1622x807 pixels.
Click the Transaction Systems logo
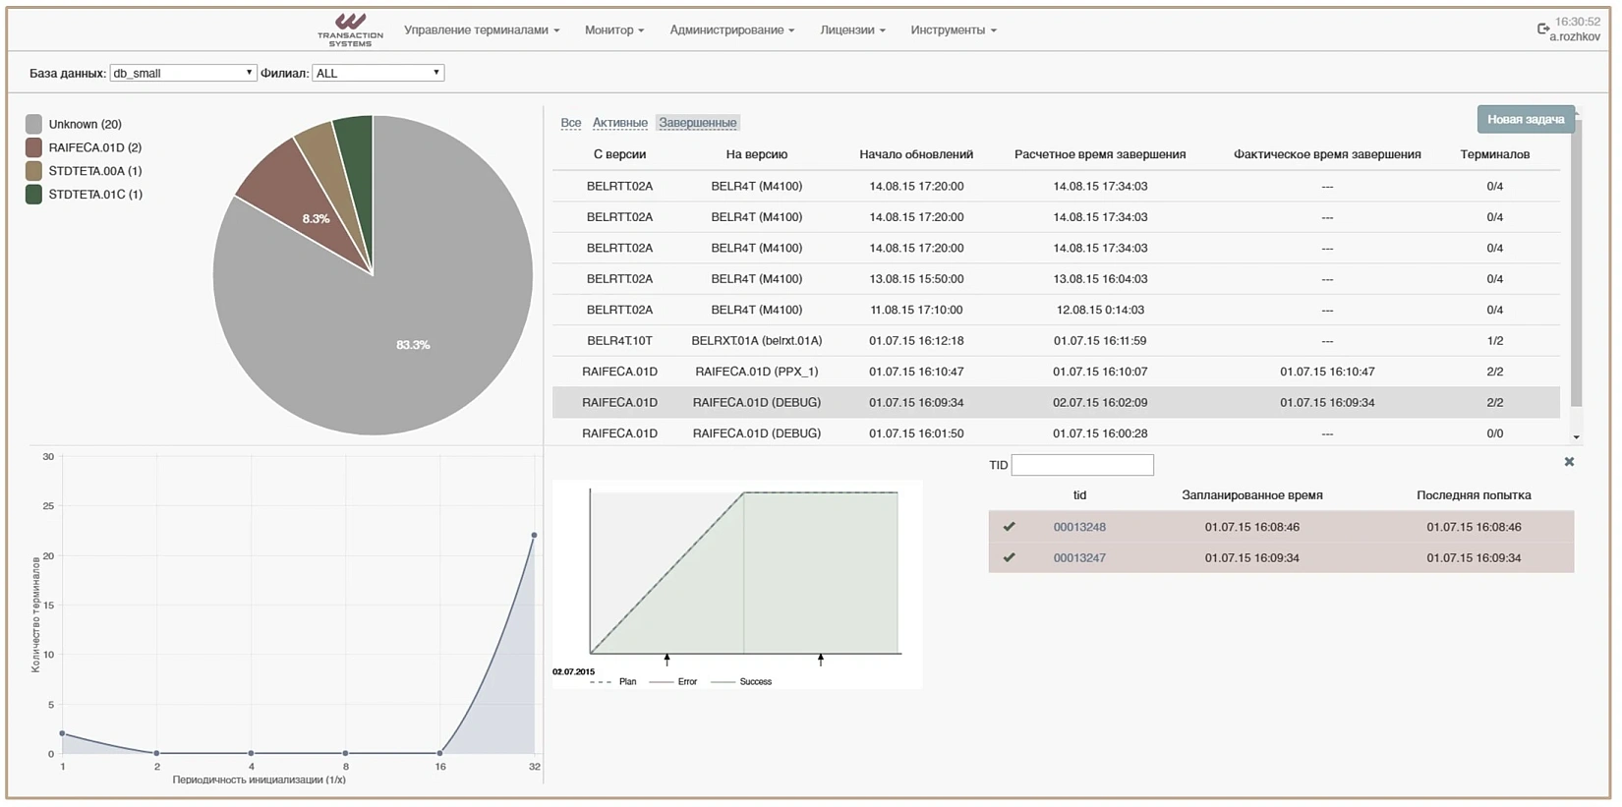pyautogui.click(x=350, y=29)
